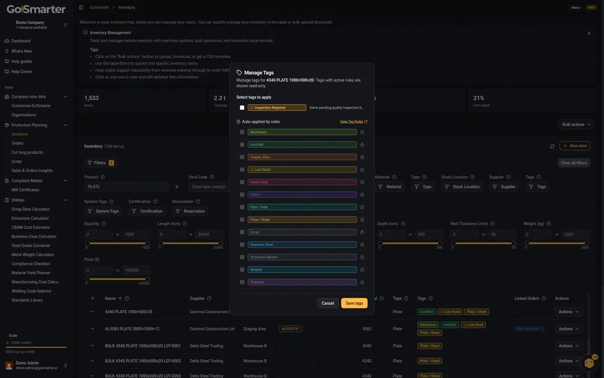Click the lock icon beside Aluminium tag
604x378 pixels.
click(x=362, y=132)
